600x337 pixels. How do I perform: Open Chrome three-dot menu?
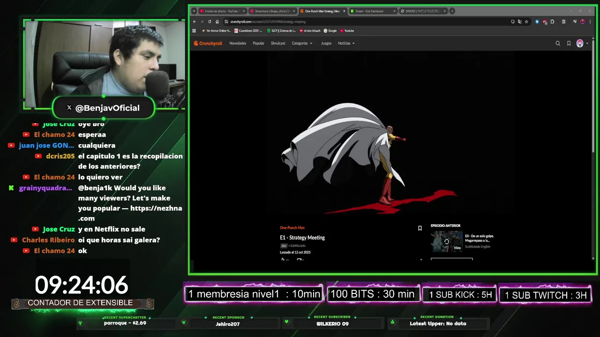[590, 22]
